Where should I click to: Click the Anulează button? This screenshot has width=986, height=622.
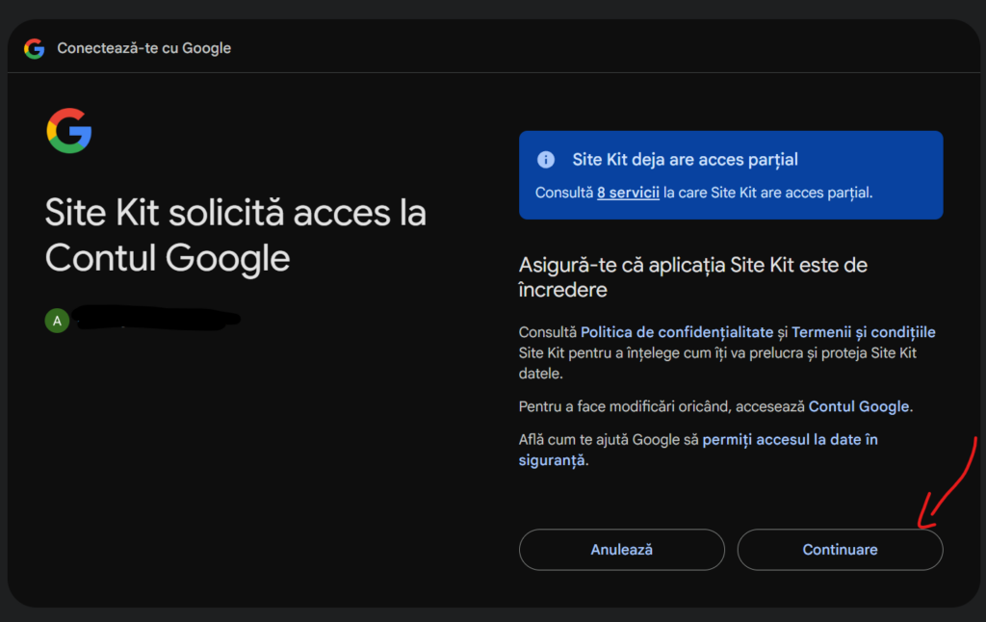click(621, 550)
